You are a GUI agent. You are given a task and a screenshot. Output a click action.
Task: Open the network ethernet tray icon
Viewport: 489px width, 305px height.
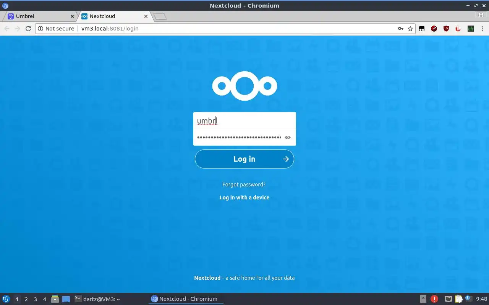[449, 299]
